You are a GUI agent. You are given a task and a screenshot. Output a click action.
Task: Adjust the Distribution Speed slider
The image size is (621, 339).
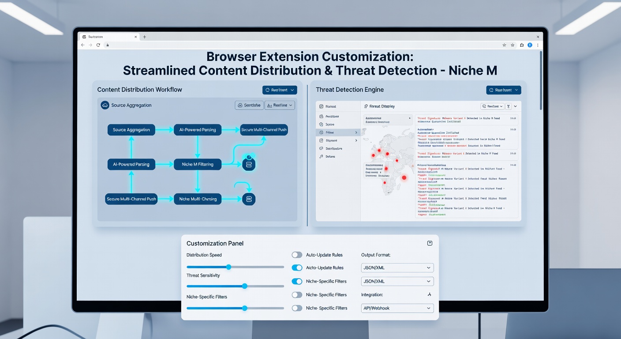(228, 267)
